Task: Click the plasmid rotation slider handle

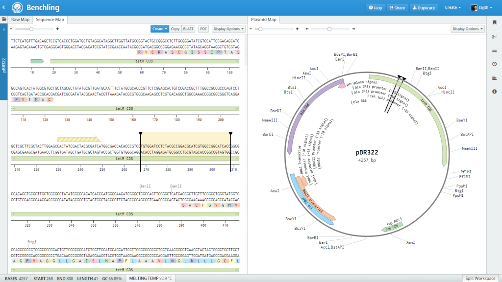Action: (329, 29)
